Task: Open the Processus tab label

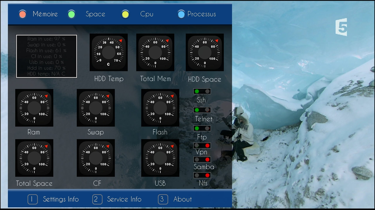Action: [202, 14]
